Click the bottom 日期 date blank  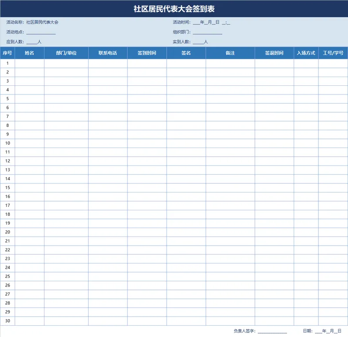[x=328, y=331]
